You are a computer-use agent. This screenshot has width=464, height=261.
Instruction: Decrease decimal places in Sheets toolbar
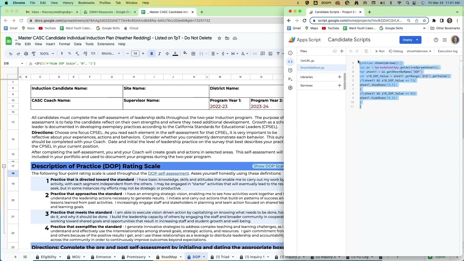point(77,54)
